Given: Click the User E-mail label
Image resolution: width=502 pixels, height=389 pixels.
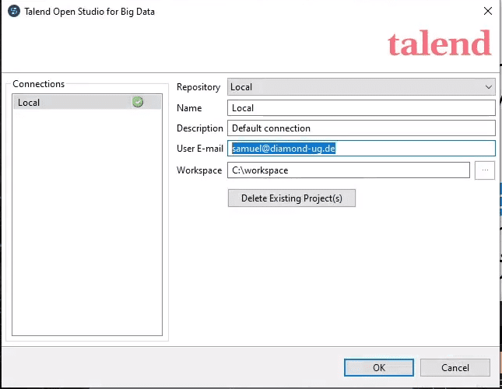Looking at the screenshot, I should click(200, 149).
